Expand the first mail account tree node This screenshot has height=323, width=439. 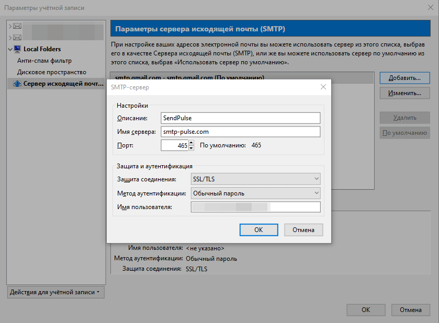10,26
